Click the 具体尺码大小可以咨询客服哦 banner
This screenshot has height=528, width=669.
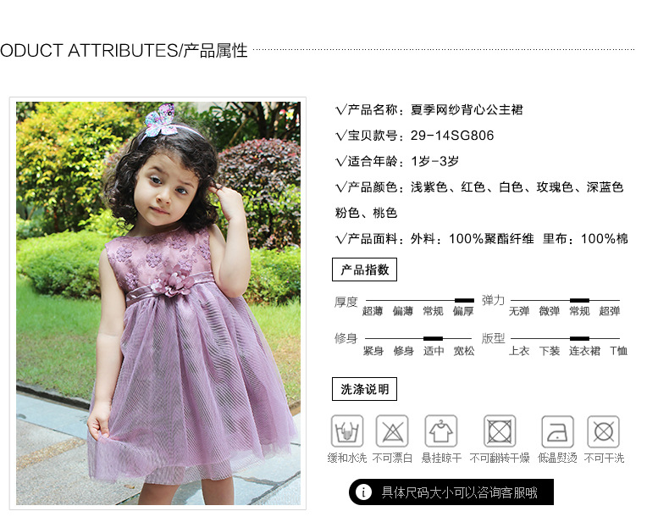pyautogui.click(x=451, y=492)
